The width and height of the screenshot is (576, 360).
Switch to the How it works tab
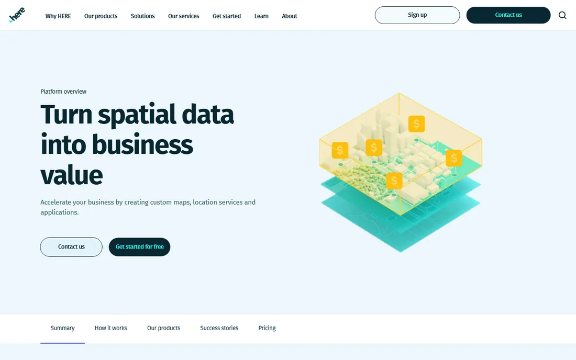coord(111,329)
